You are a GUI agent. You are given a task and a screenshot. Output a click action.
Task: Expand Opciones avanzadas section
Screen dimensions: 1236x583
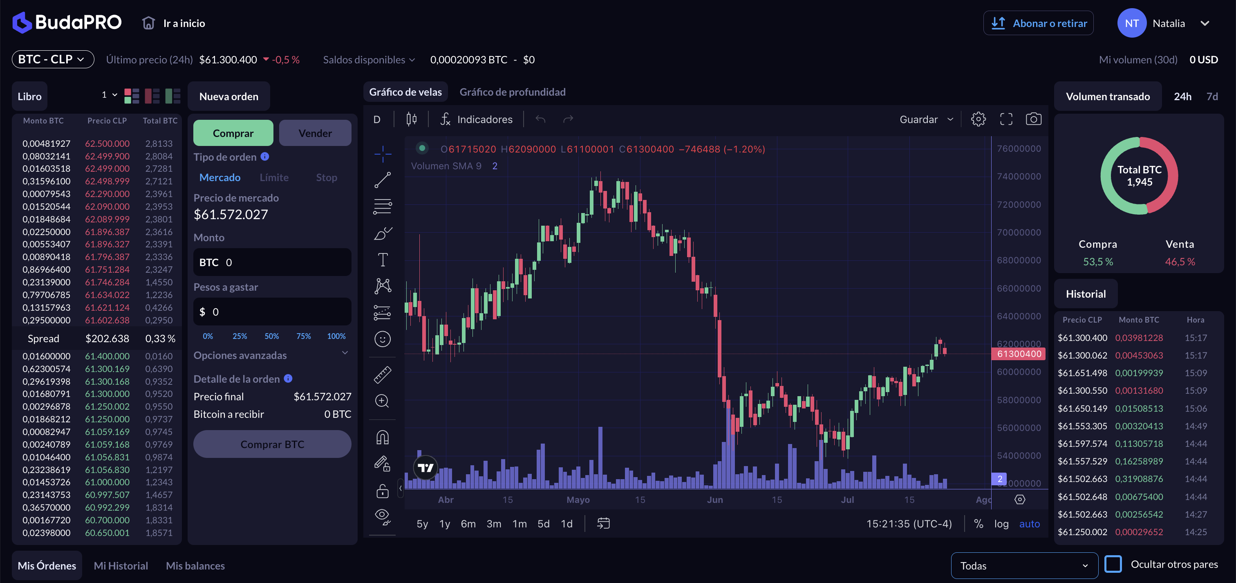(x=271, y=355)
